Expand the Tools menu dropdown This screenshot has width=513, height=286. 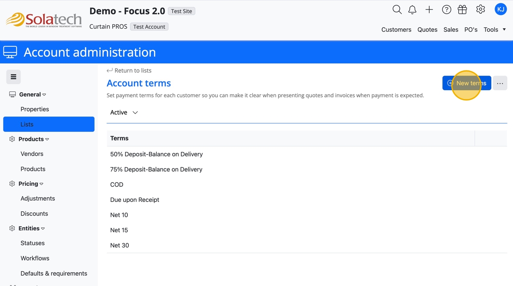[x=495, y=29]
